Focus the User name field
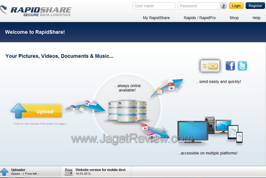This screenshot has height=178, width=266. click(x=154, y=6)
